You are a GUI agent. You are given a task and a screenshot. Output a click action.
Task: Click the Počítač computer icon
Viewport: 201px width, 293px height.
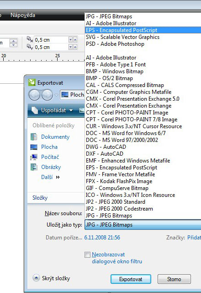pyautogui.click(x=34, y=157)
